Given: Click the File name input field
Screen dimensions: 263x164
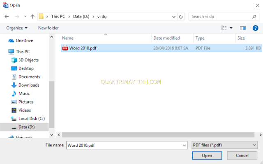Looking at the screenshot, I should pyautogui.click(x=127, y=145).
